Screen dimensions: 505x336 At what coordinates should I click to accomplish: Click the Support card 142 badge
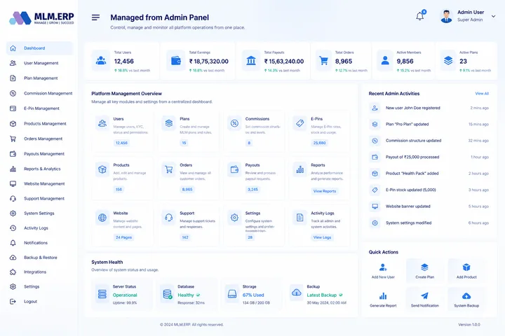(185, 237)
